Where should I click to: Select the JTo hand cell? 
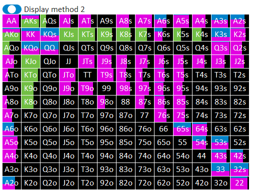(68, 75)
